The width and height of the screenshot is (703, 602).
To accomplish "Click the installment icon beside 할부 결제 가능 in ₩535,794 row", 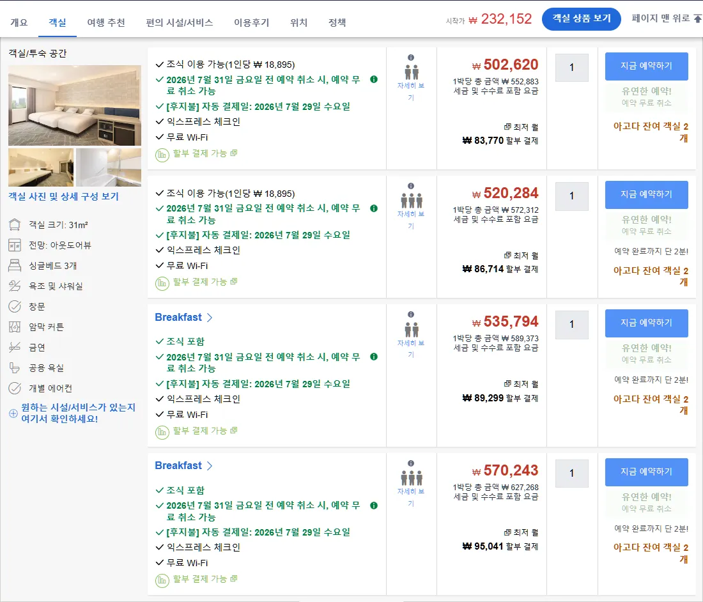I will pos(162,433).
